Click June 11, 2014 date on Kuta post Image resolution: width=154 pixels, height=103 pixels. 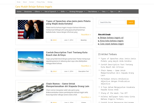click(69, 71)
